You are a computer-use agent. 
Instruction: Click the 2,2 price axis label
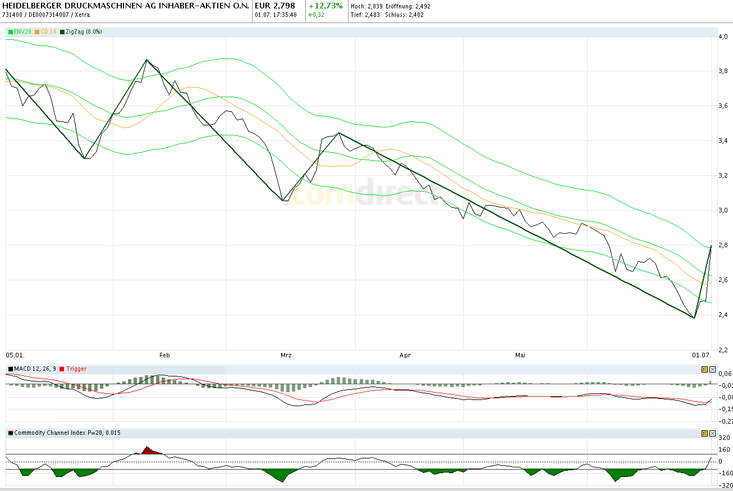(723, 349)
